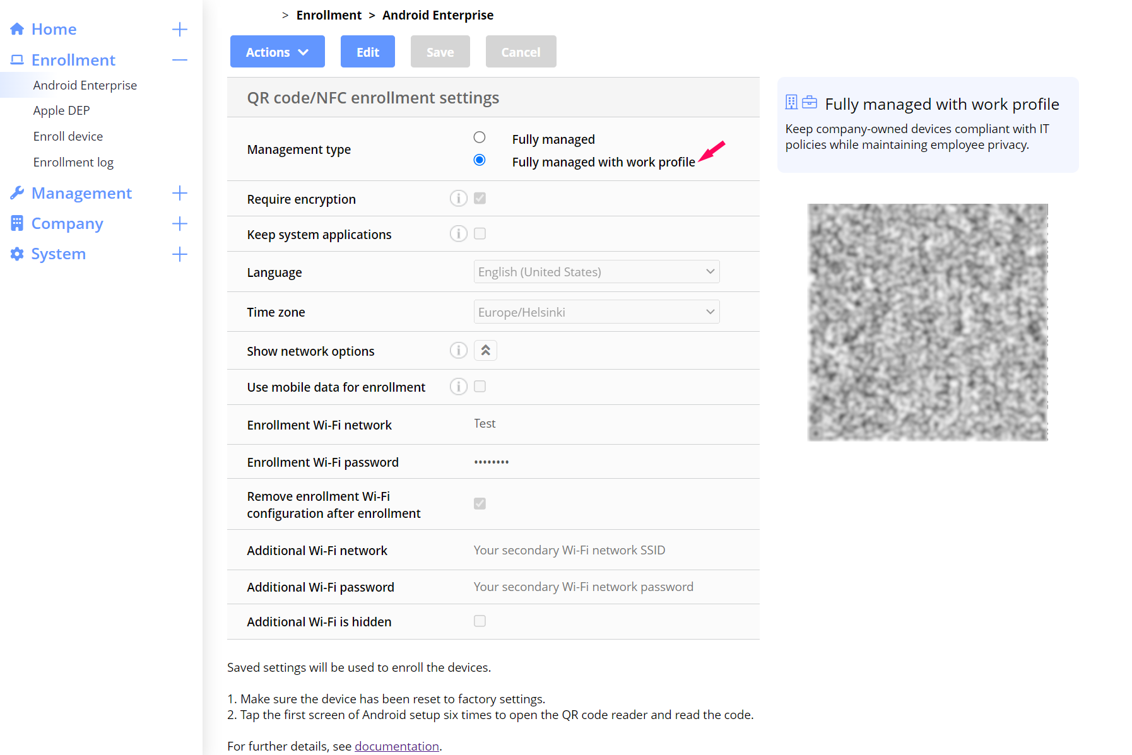
Task: Collapse the Enrollment menu minus sign
Action: [x=180, y=60]
